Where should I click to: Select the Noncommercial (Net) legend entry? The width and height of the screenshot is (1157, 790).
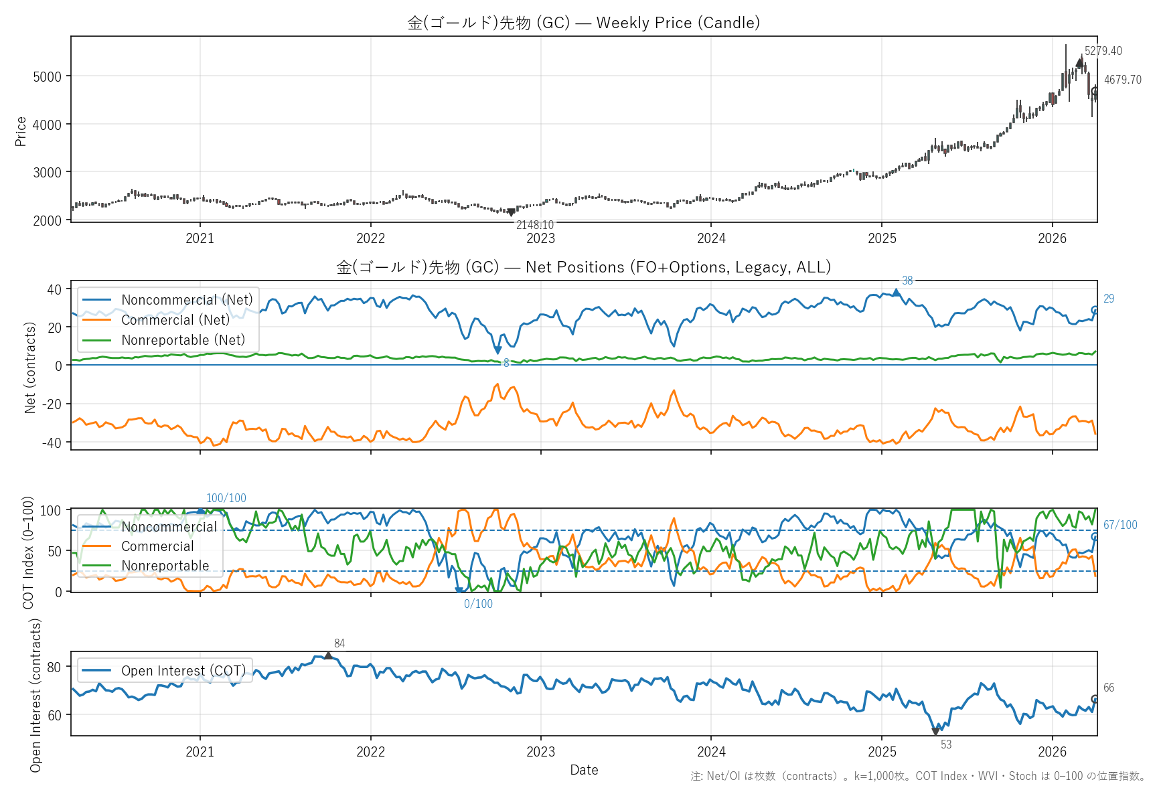(187, 300)
